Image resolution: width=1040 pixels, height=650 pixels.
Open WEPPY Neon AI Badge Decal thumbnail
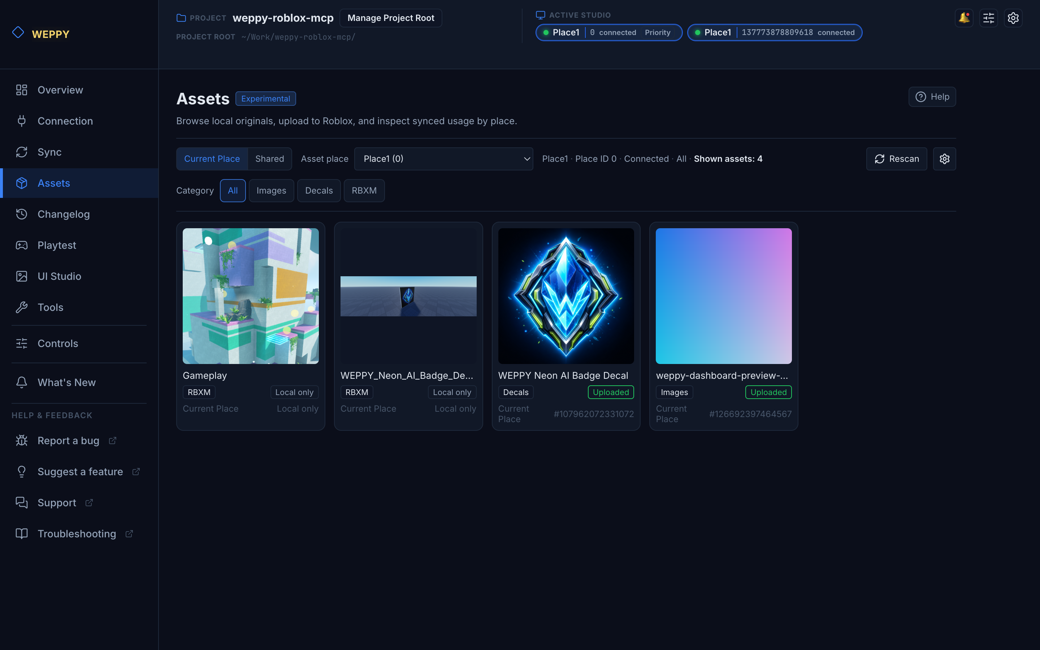(566, 296)
